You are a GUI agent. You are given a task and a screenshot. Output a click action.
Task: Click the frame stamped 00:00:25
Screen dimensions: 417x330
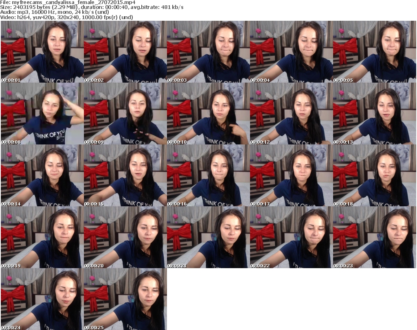pyautogui.click(x=125, y=299)
